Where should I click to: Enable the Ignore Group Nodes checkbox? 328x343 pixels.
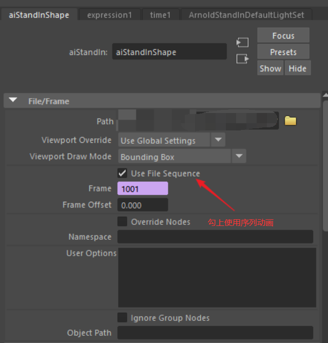123,317
